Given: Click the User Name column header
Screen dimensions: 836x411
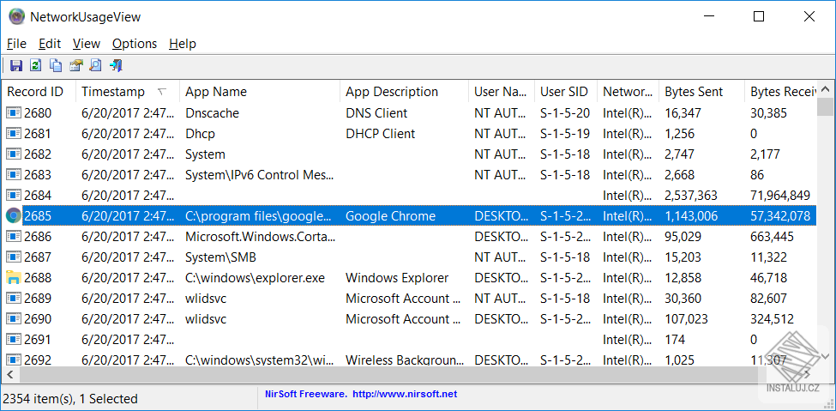Looking at the screenshot, I should point(502,92).
